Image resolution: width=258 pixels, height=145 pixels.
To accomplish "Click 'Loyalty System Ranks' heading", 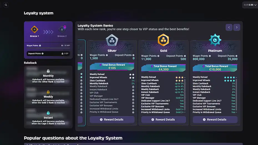I will pyautogui.click(x=95, y=26).
